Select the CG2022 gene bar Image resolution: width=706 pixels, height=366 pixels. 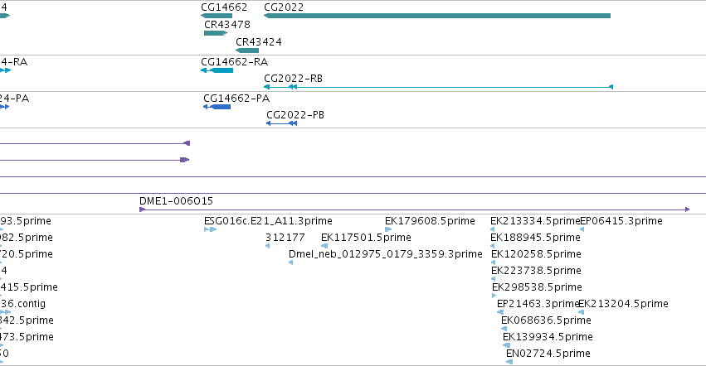click(x=436, y=16)
